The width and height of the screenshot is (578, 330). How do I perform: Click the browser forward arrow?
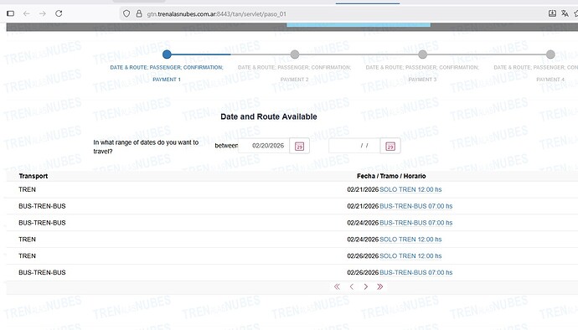[x=43, y=13]
